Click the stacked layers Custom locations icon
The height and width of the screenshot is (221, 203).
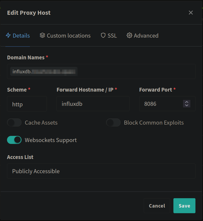coord(42,35)
